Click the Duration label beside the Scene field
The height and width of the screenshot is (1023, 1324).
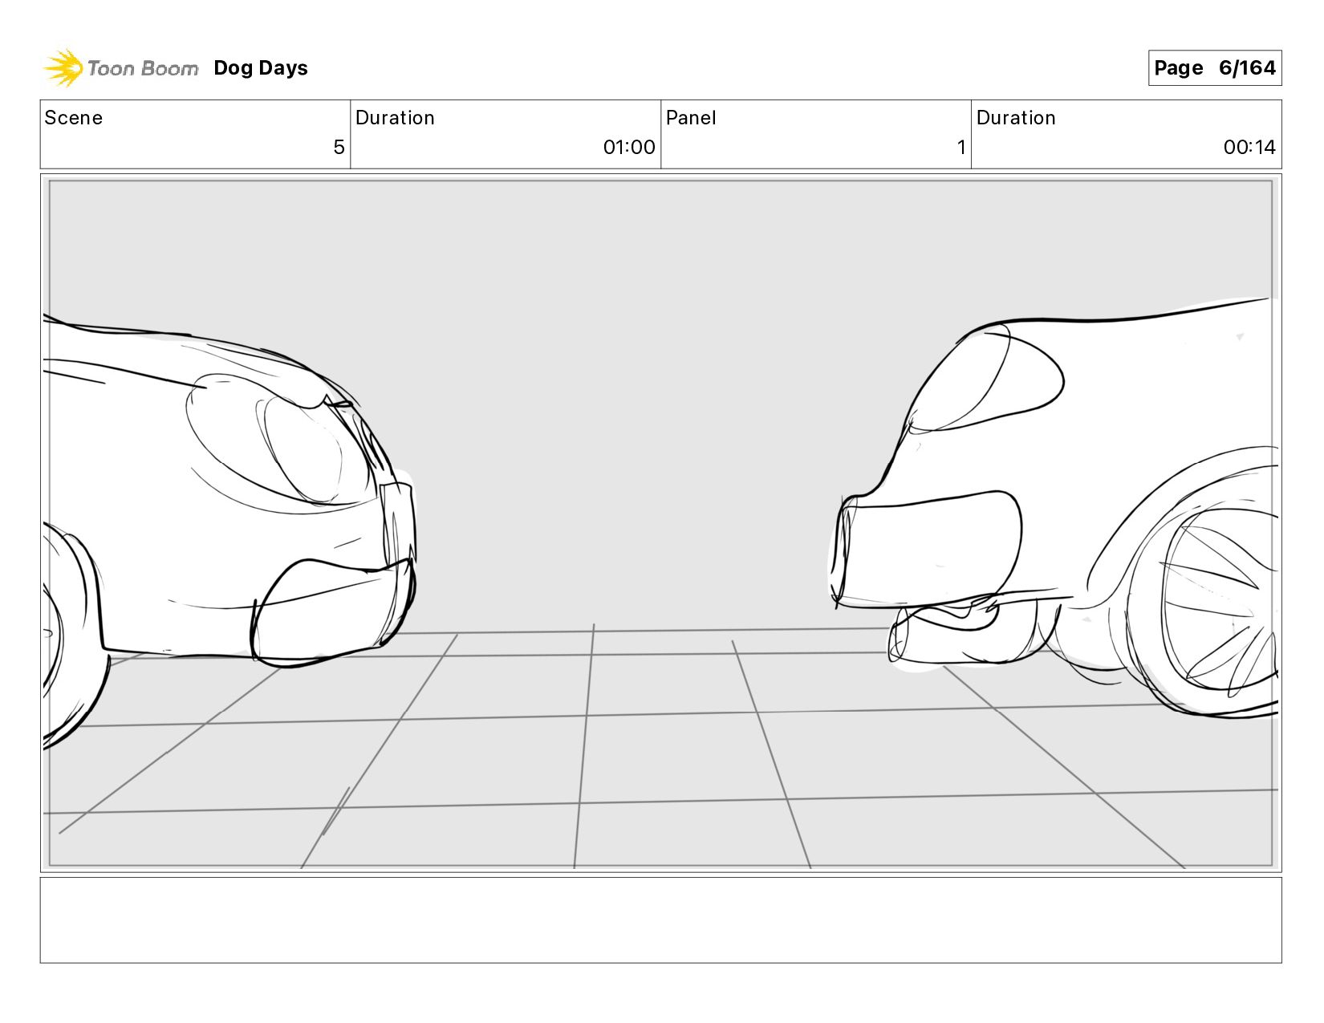coord(395,118)
